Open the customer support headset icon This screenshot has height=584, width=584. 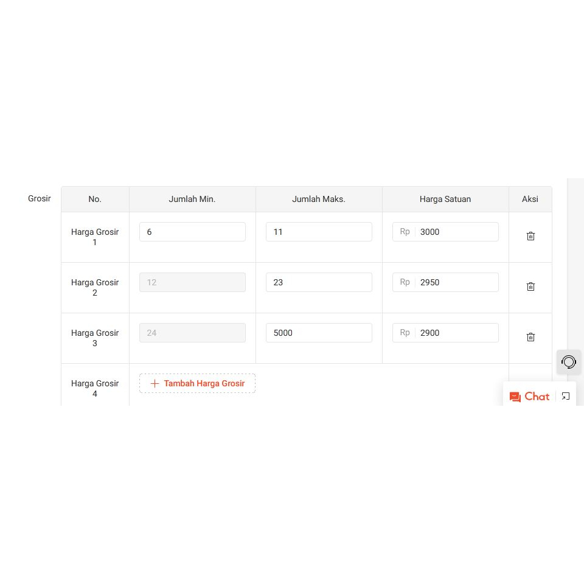(569, 361)
